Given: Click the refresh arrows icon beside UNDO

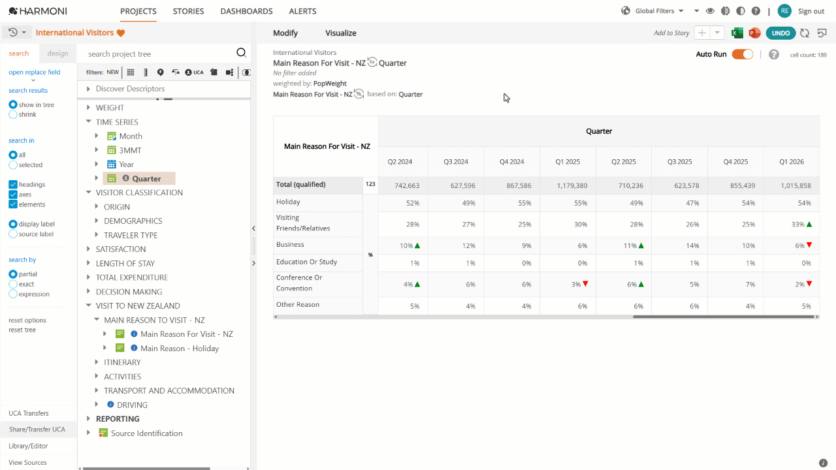Looking at the screenshot, I should click(805, 33).
